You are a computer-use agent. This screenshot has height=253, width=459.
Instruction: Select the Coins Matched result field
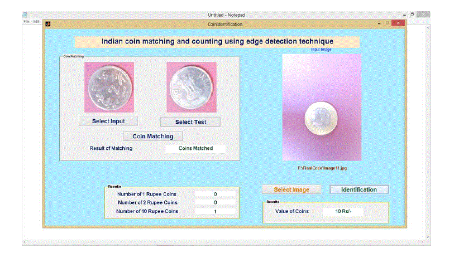[195, 149]
